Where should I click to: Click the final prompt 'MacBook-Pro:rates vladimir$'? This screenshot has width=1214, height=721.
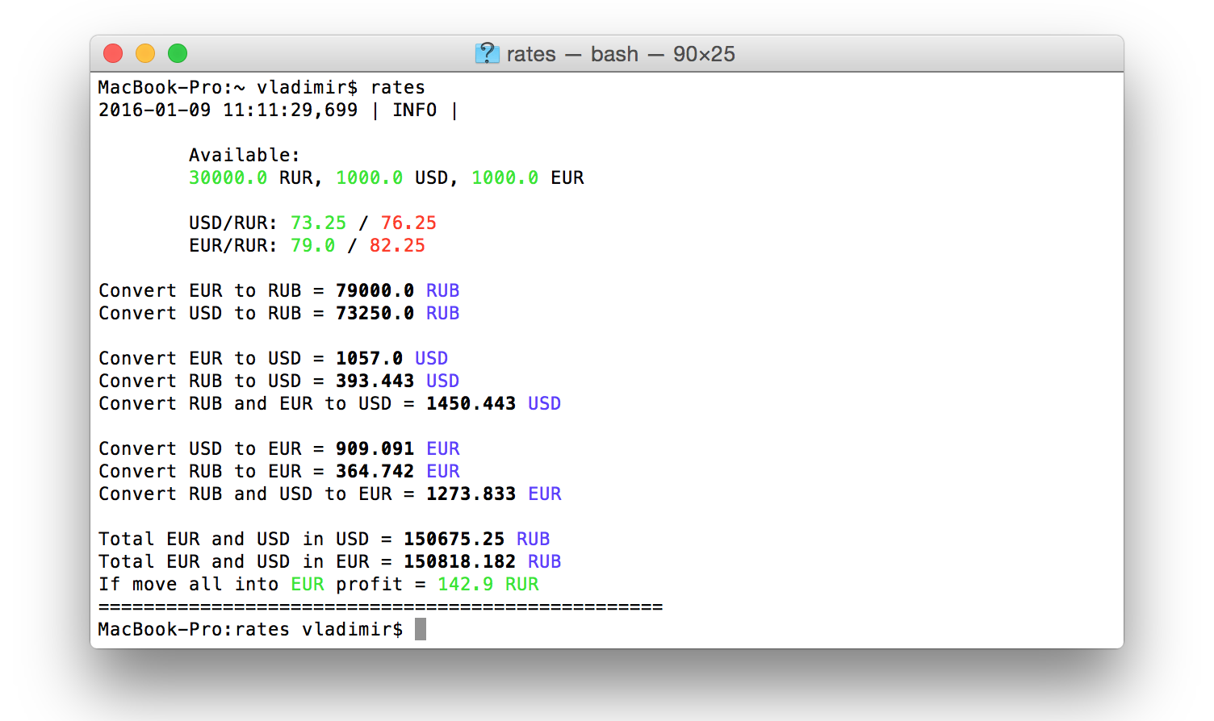pyautogui.click(x=250, y=629)
